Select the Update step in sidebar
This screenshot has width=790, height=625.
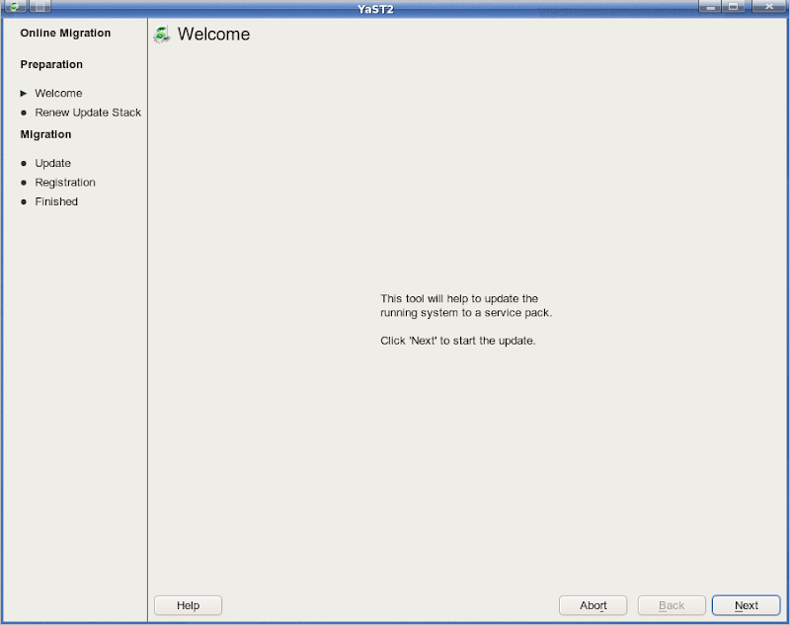pyautogui.click(x=53, y=163)
